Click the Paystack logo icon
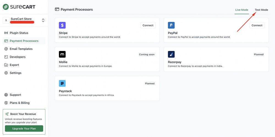 tap(62, 83)
